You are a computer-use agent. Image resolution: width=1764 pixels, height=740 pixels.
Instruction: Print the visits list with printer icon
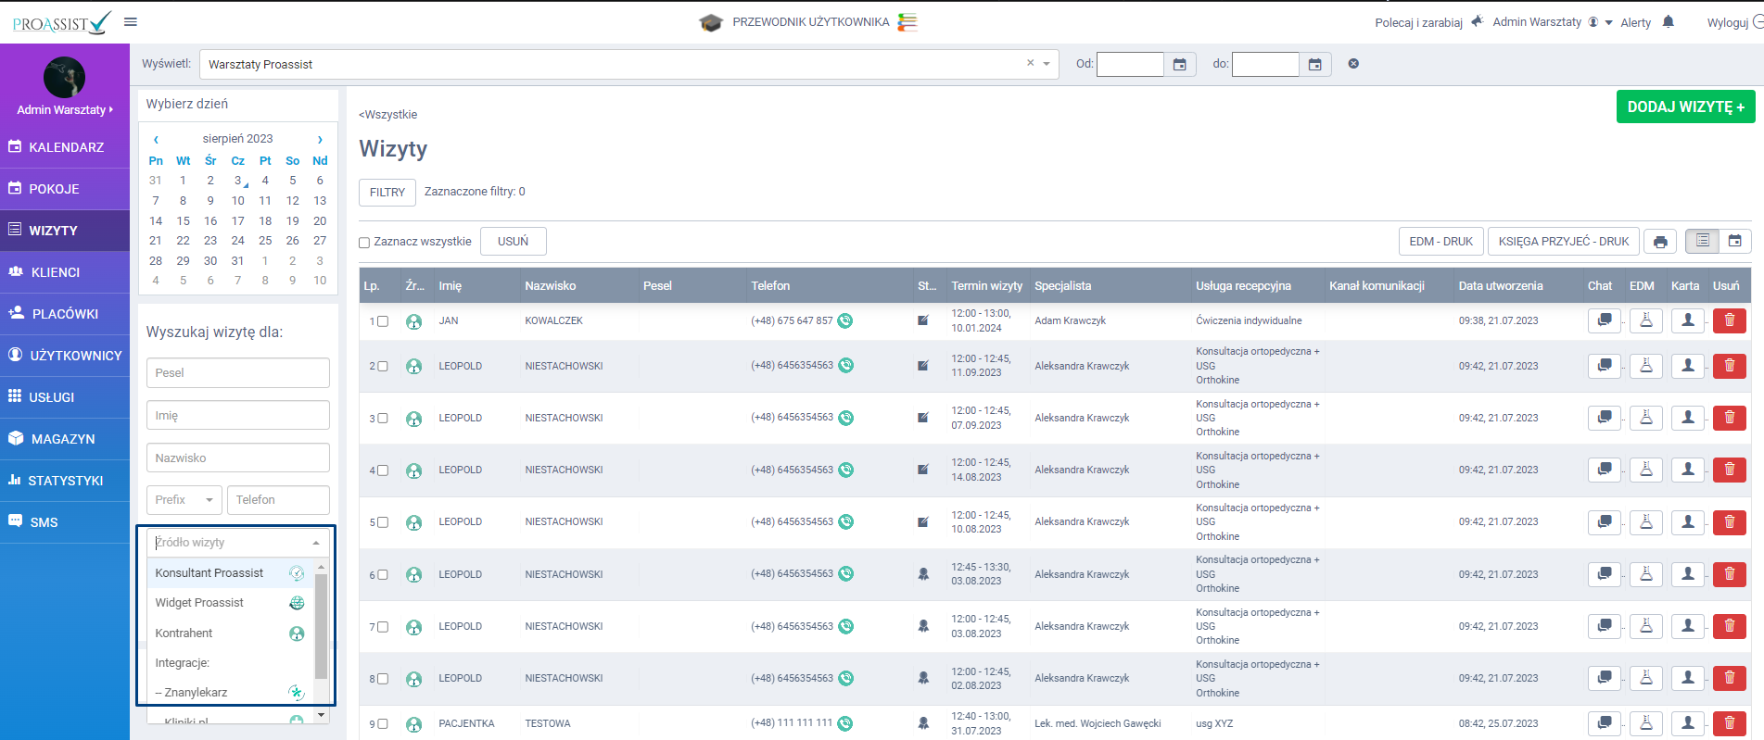(1660, 242)
